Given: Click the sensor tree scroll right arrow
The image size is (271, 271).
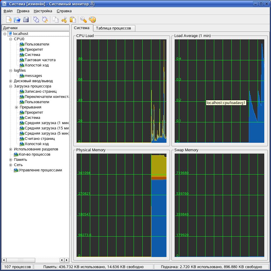Looking at the screenshot, I should 67,260.
